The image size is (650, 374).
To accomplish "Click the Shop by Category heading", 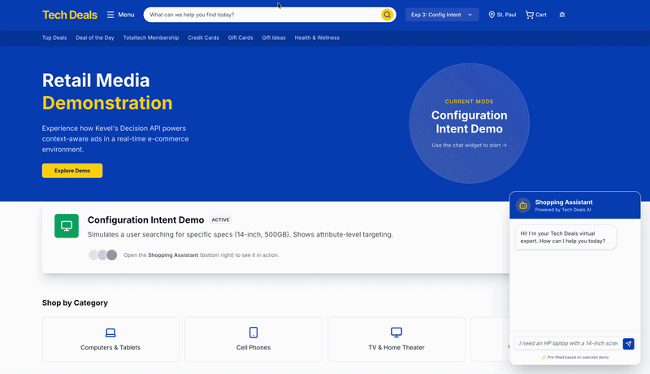I will [x=75, y=302].
